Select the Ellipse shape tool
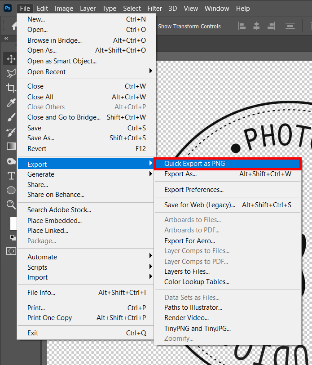The height and width of the screenshot is (365, 312). (x=11, y=190)
